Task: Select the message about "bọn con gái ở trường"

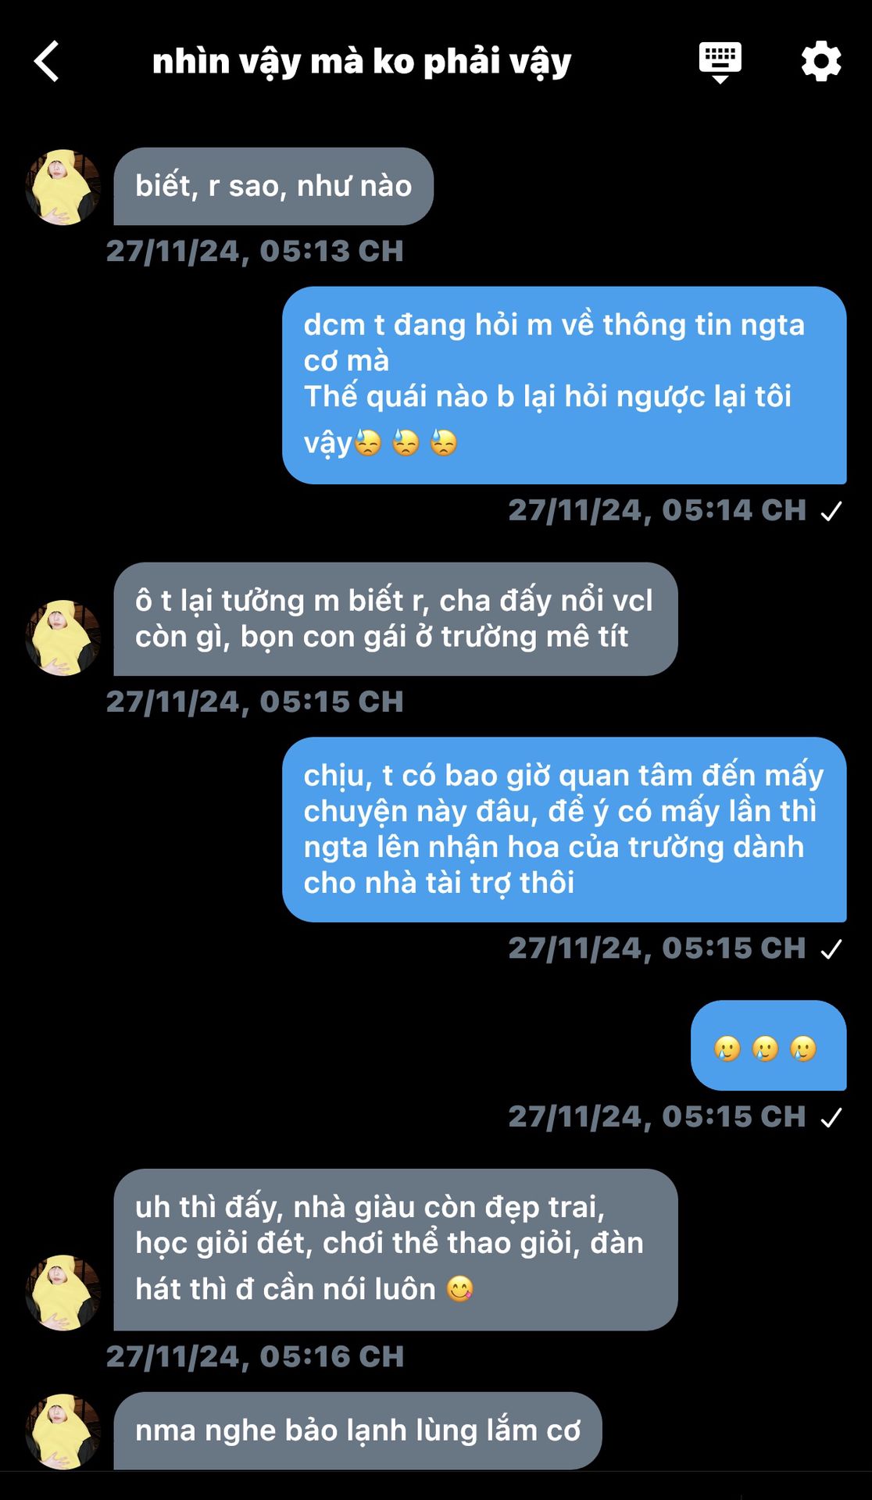Action: (395, 619)
